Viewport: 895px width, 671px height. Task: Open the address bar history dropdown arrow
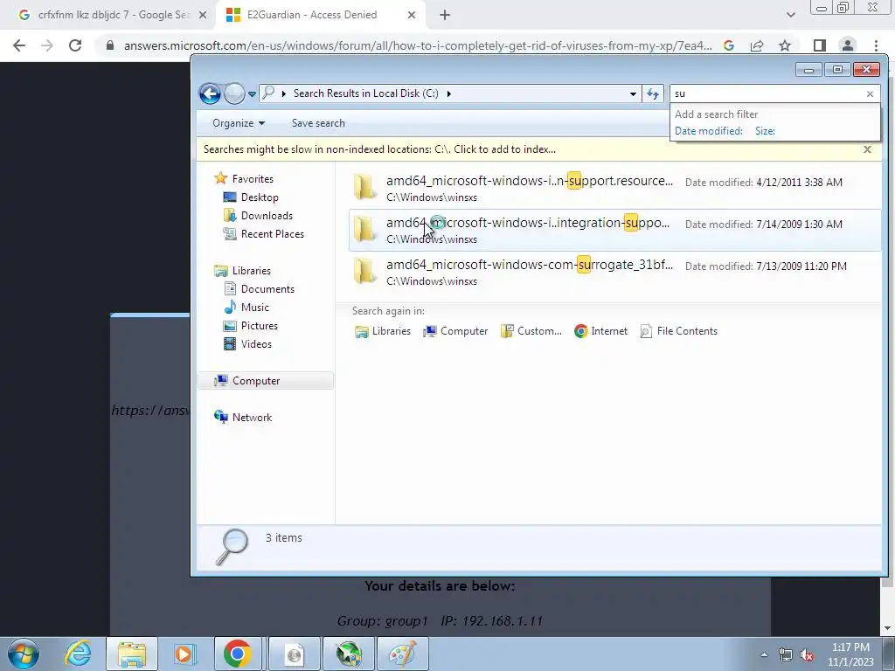pos(633,93)
